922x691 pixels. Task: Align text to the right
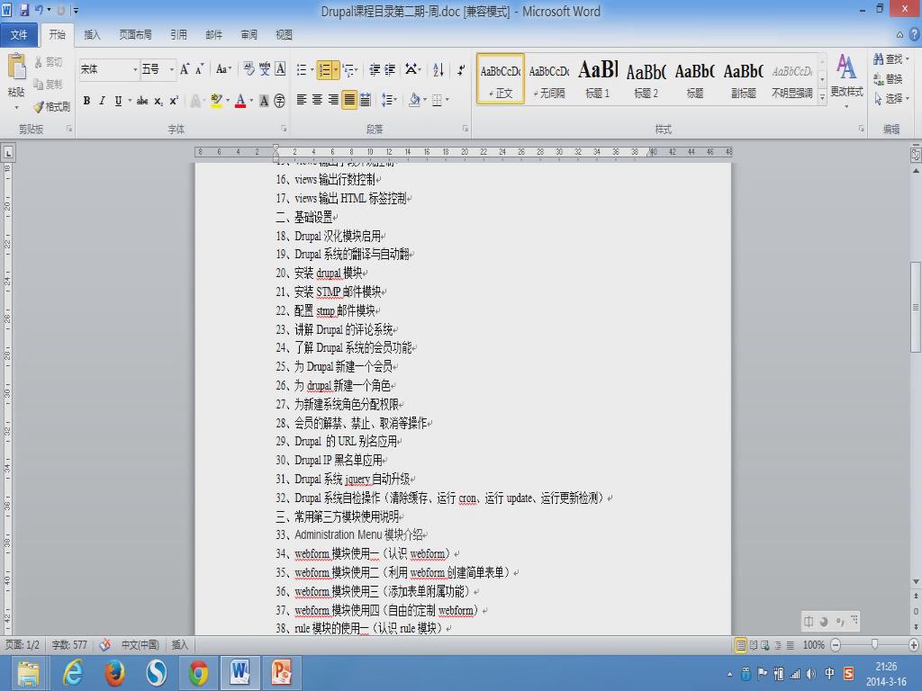tap(333, 101)
